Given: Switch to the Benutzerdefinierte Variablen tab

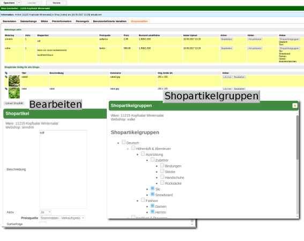Looking at the screenshot, I should (110, 21).
